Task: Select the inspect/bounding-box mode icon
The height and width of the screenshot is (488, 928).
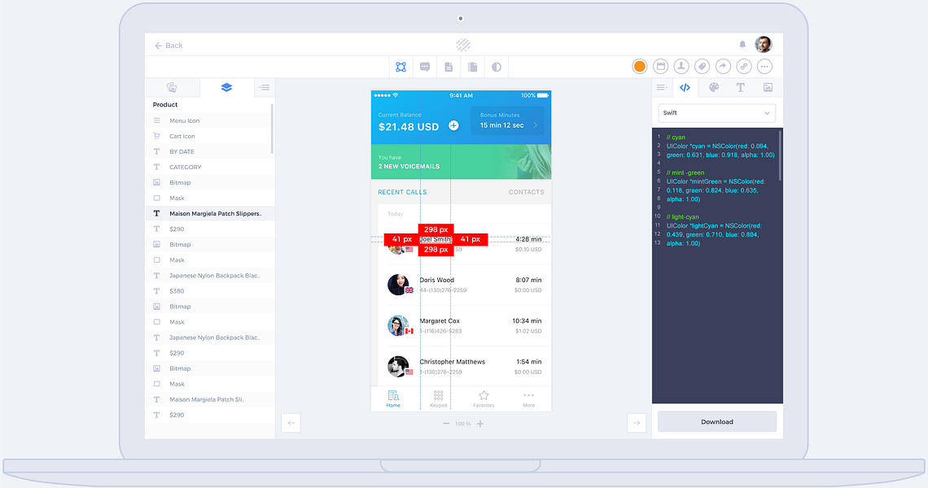Action: click(401, 67)
